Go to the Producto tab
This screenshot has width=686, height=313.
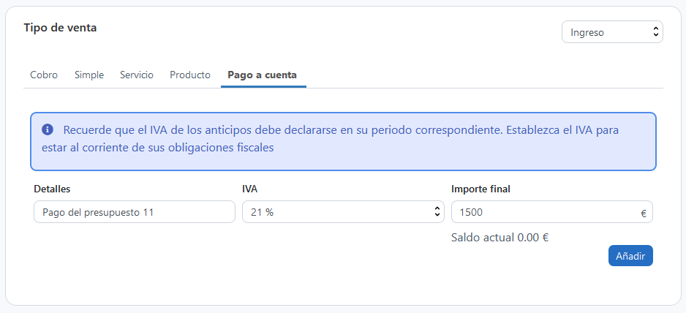pyautogui.click(x=190, y=75)
